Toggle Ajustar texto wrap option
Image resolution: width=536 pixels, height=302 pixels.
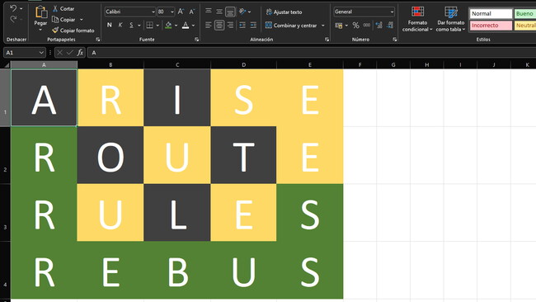point(284,12)
